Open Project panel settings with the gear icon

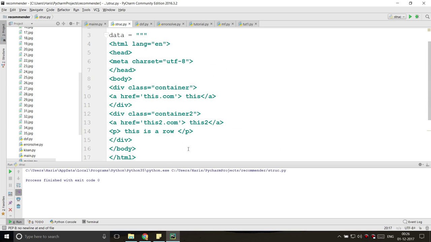tap(71, 24)
